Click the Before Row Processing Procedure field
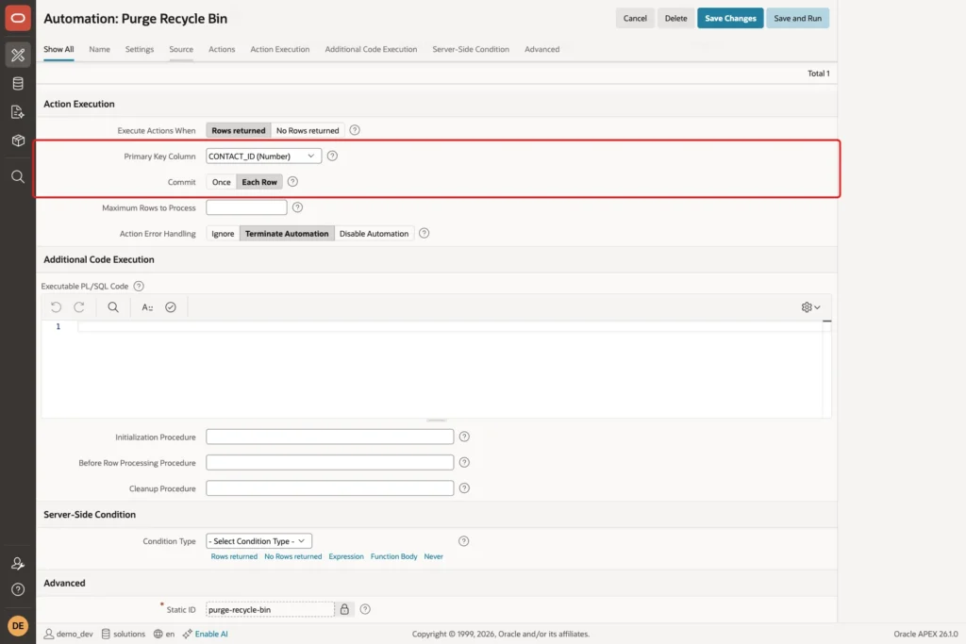The width and height of the screenshot is (966, 644). pyautogui.click(x=329, y=463)
